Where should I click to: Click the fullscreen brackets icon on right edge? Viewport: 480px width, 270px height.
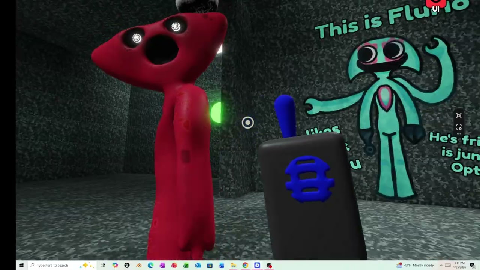click(x=459, y=127)
